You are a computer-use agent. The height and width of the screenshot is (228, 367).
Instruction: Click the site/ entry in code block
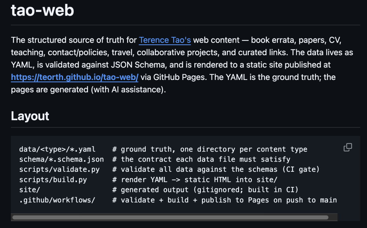[x=30, y=190]
